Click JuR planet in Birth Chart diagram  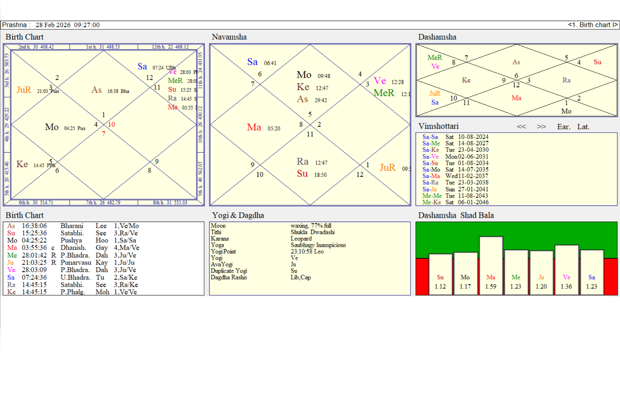[24, 90]
